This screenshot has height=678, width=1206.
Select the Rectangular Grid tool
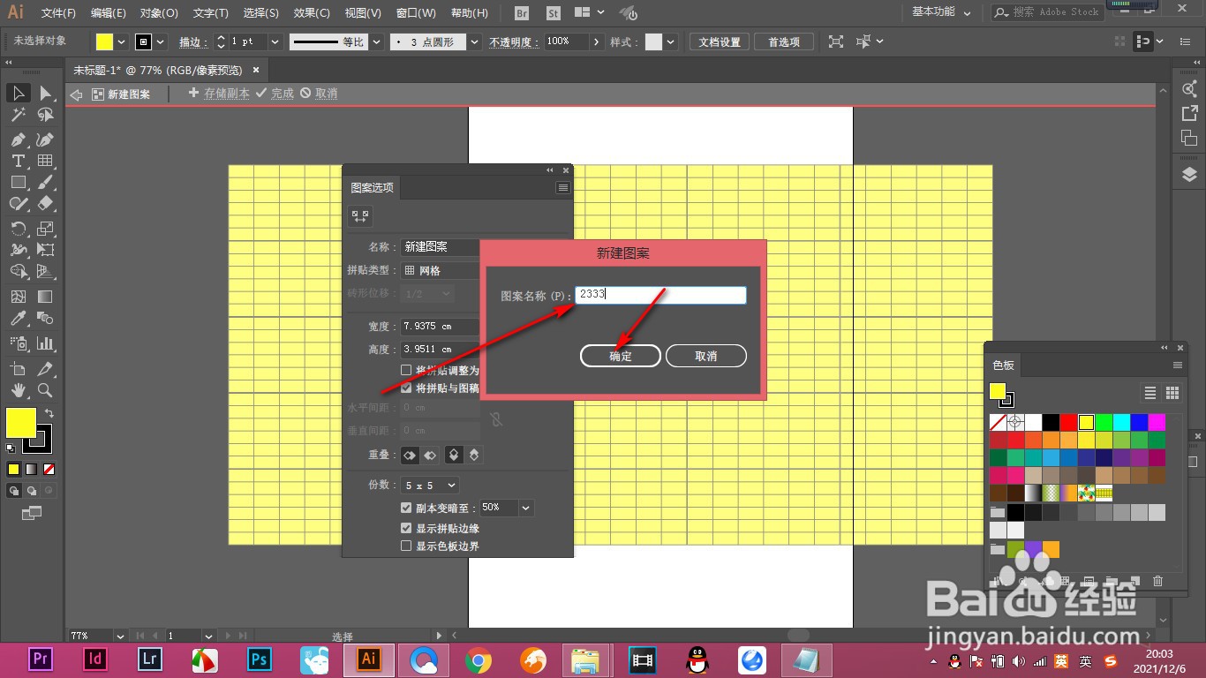(x=46, y=161)
